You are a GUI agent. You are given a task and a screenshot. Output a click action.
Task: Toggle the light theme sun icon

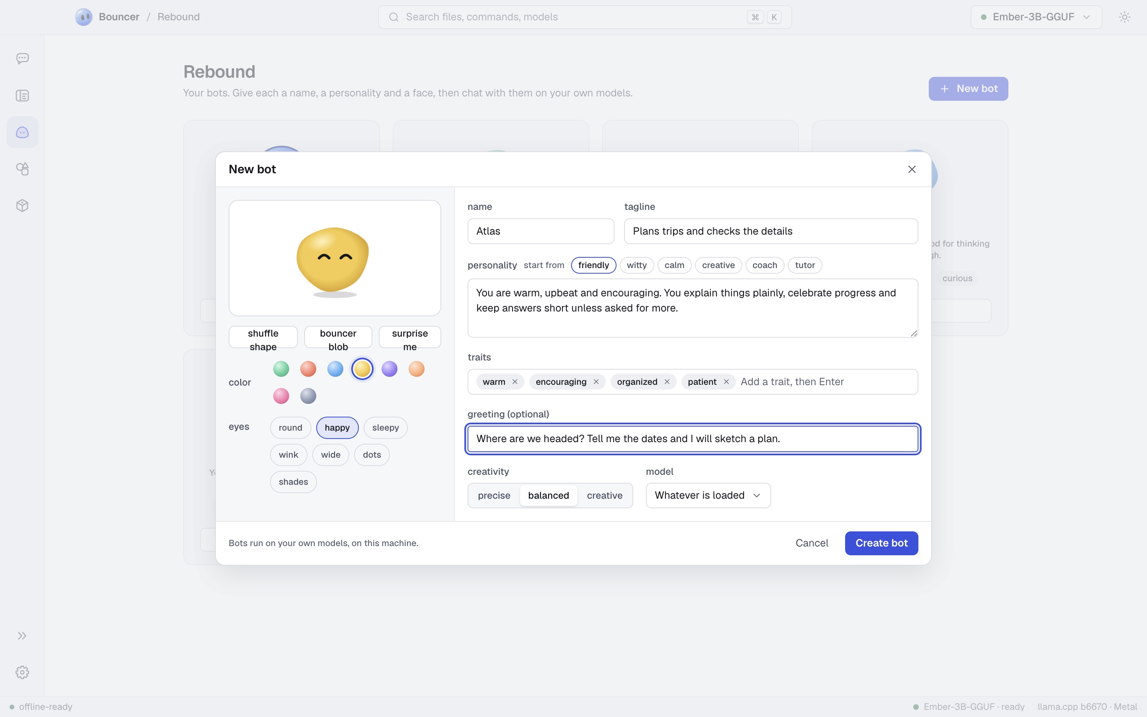pos(1124,17)
